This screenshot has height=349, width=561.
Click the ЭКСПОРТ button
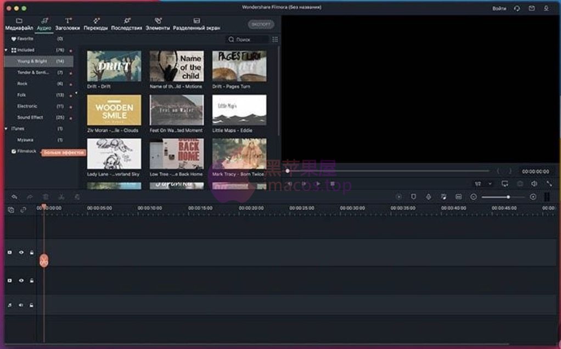pos(261,24)
